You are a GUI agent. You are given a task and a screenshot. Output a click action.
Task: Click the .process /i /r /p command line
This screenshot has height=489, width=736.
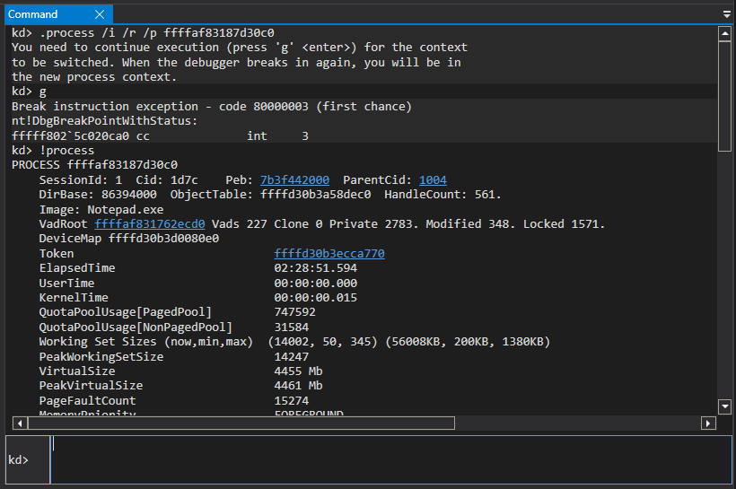pyautogui.click(x=144, y=33)
